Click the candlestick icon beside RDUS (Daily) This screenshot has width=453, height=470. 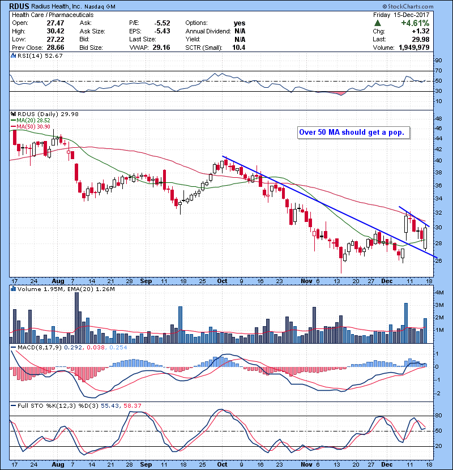[13, 114]
